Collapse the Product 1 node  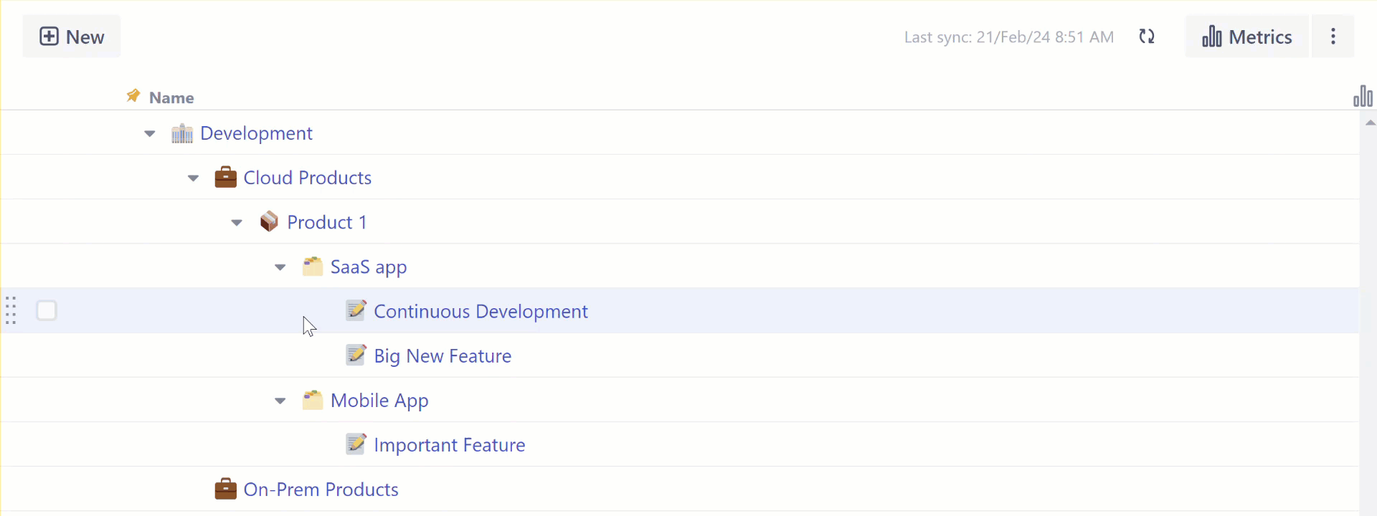(x=237, y=223)
